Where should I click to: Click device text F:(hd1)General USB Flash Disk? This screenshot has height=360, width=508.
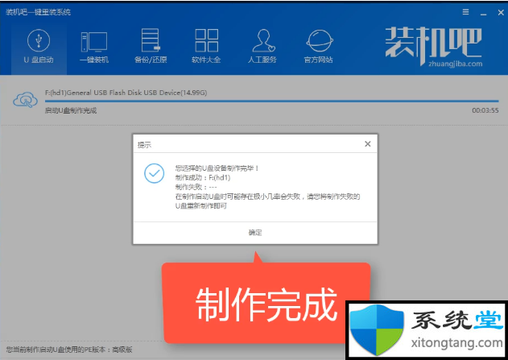[126, 93]
